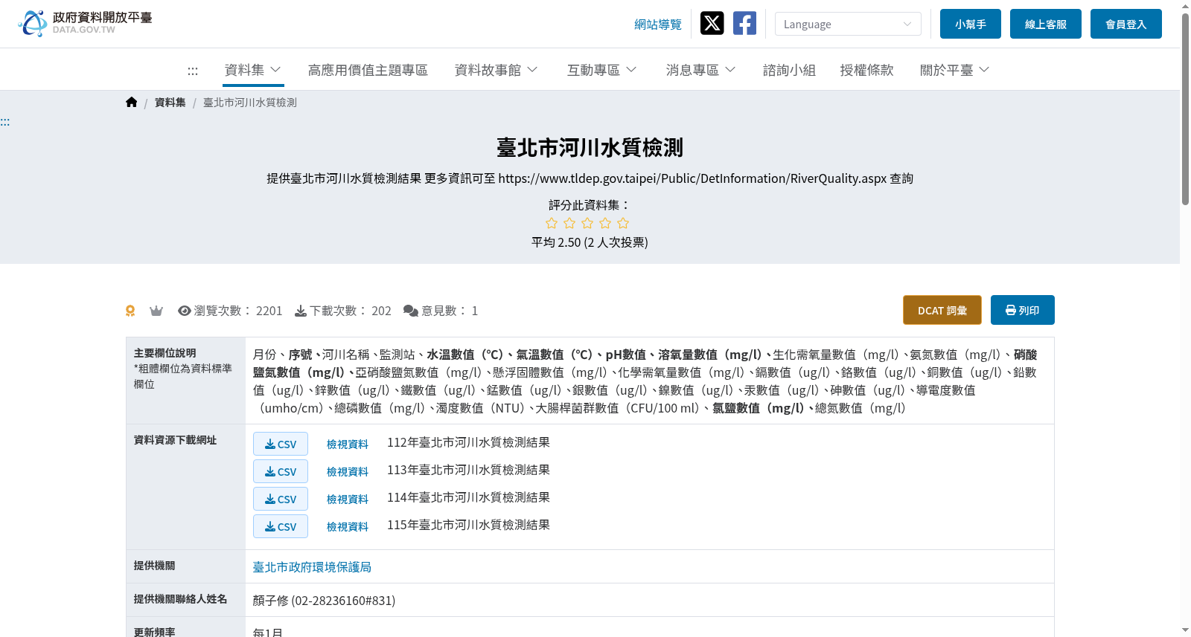1191x637 pixels.
Task: Download CSV for 112年 results
Action: click(x=281, y=444)
